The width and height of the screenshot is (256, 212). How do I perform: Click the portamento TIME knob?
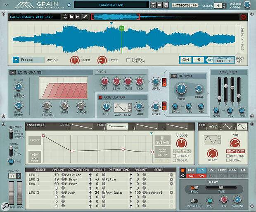(11, 161)
